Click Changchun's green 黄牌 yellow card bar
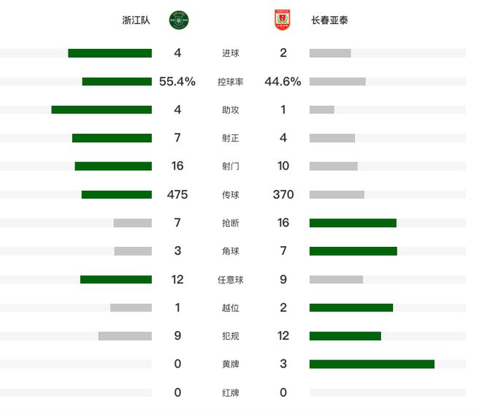The width and height of the screenshot is (482, 412). tap(372, 364)
